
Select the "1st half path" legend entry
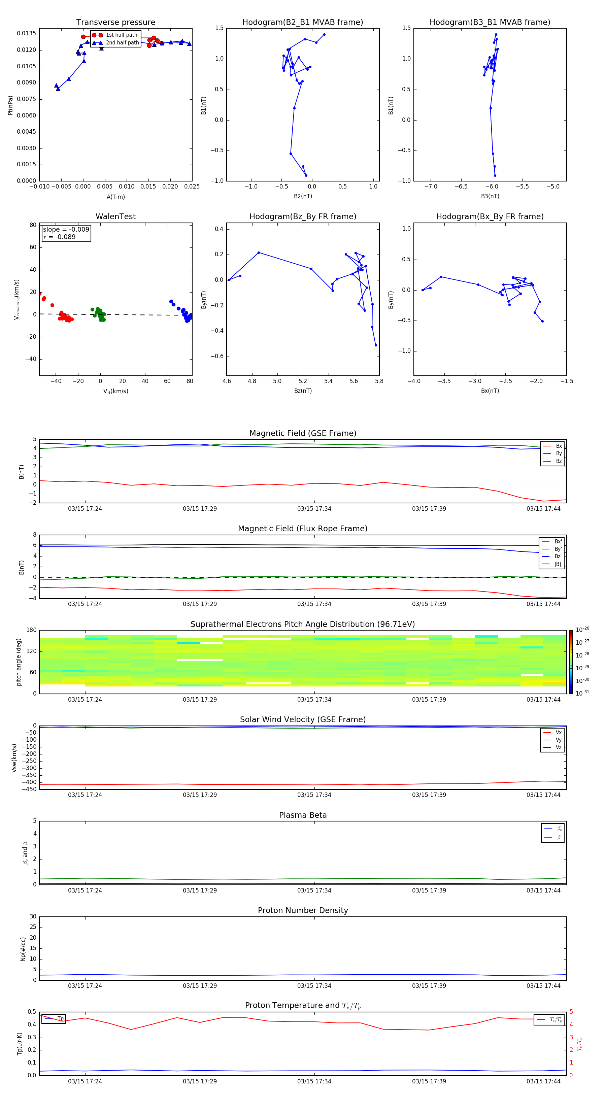[115, 35]
